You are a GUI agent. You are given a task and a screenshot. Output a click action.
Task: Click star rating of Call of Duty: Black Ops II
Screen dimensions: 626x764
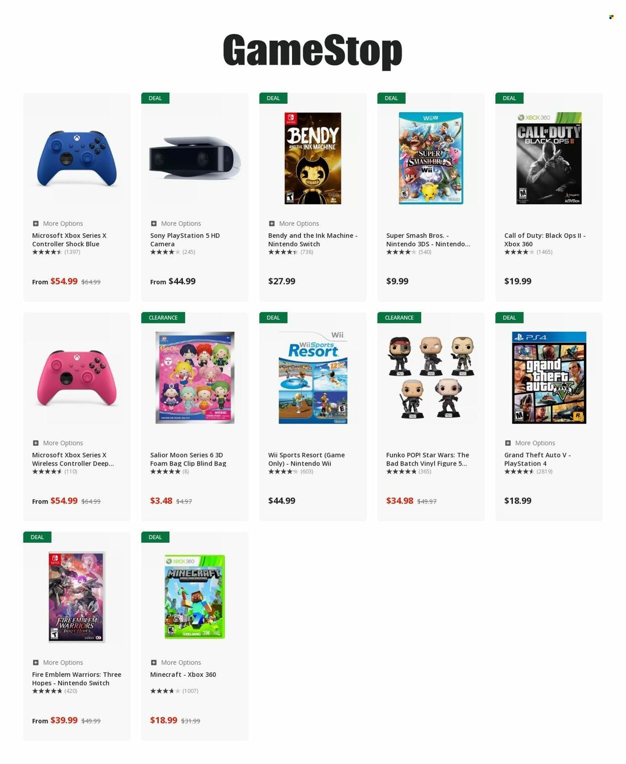coord(519,252)
